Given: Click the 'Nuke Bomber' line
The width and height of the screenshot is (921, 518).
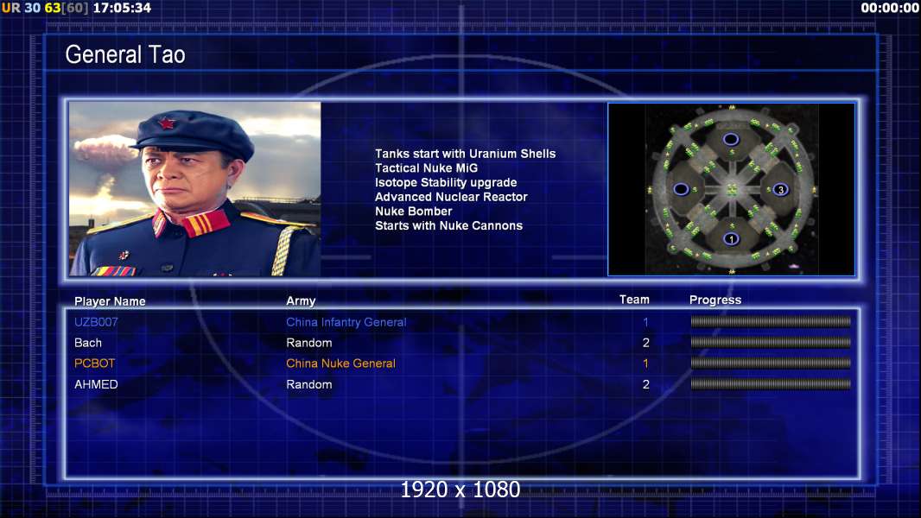Looking at the screenshot, I should (x=414, y=212).
